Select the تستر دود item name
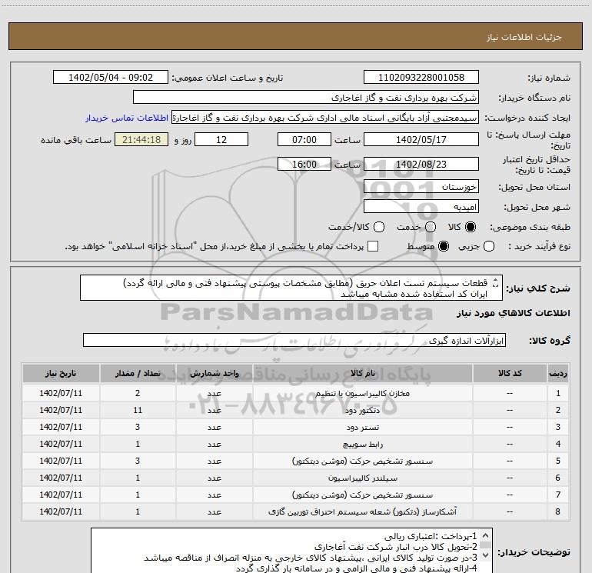592x573 pixels. point(362,427)
